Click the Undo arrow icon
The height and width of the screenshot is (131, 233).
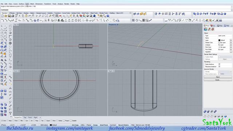(x=30, y=16)
